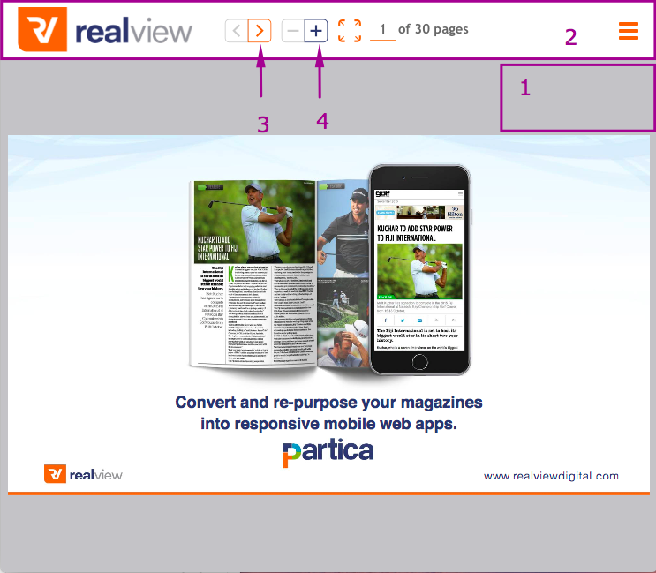Click the small Realview logo on the page

point(83,474)
